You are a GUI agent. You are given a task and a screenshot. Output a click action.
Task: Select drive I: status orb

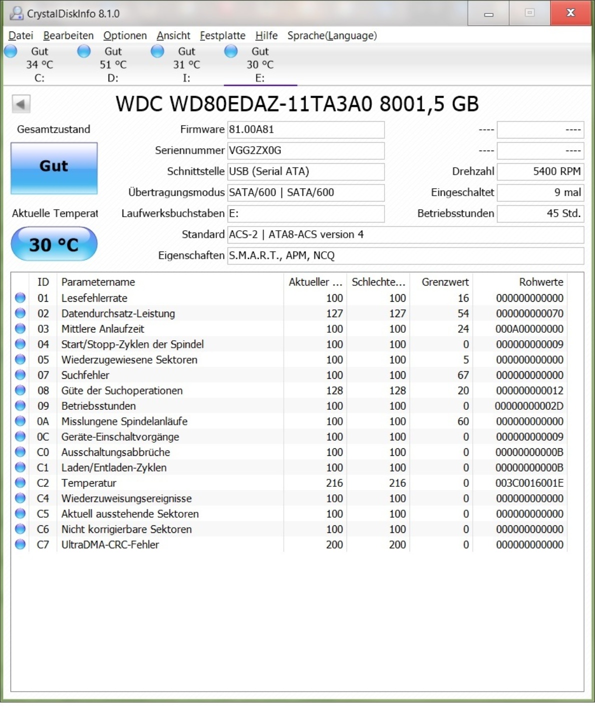[x=157, y=51]
